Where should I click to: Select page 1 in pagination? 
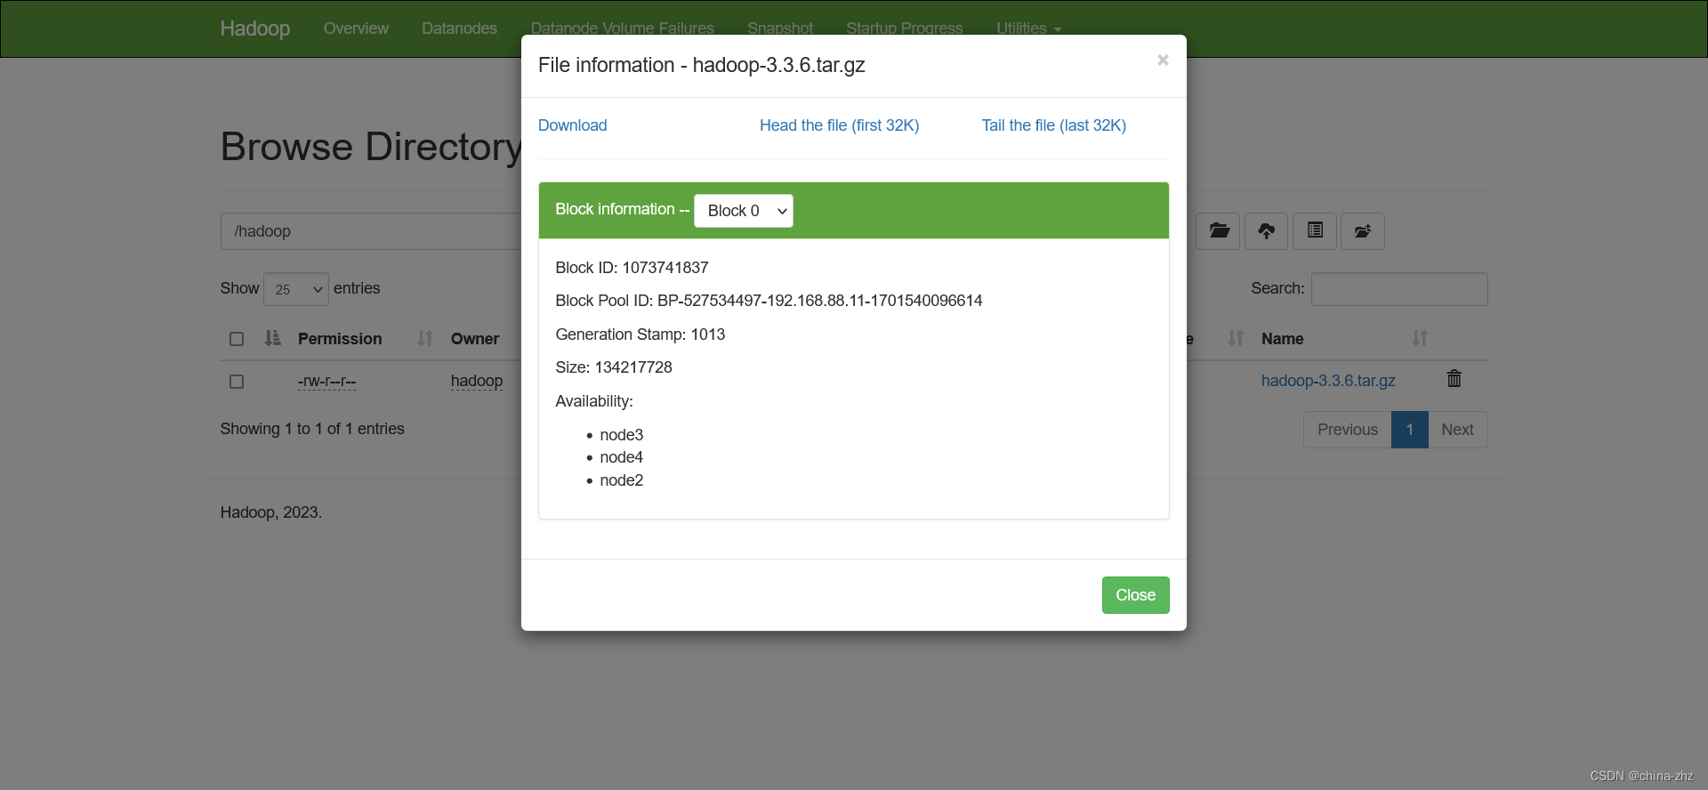(x=1410, y=430)
